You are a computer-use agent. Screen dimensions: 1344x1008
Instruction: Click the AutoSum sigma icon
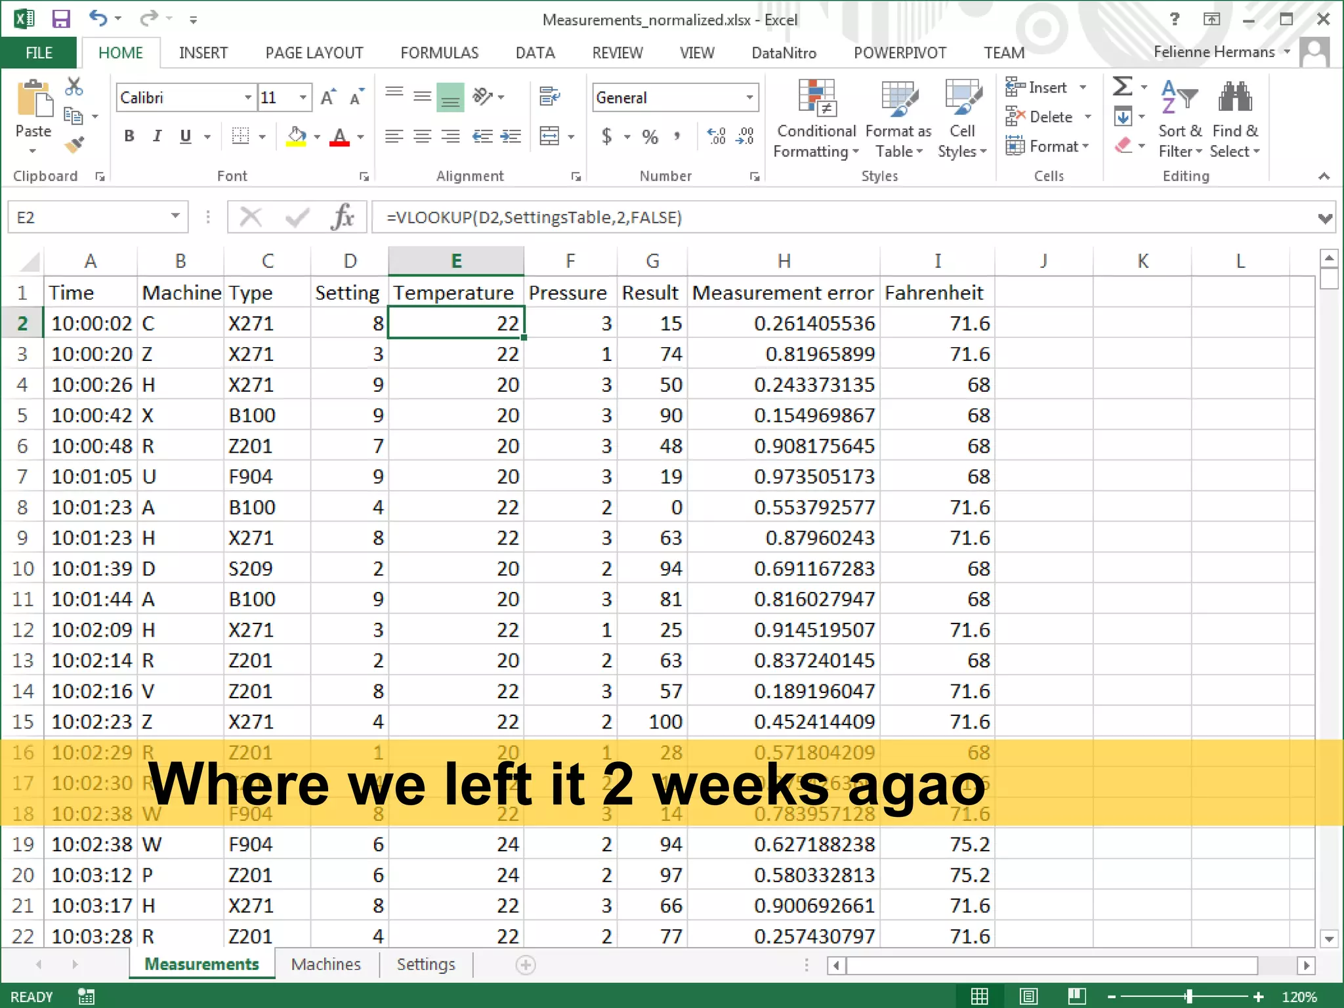(x=1122, y=86)
